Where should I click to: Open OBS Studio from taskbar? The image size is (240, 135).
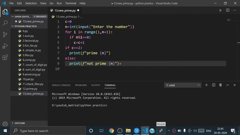pos(120,131)
